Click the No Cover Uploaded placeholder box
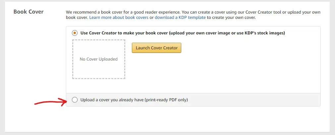 99,59
